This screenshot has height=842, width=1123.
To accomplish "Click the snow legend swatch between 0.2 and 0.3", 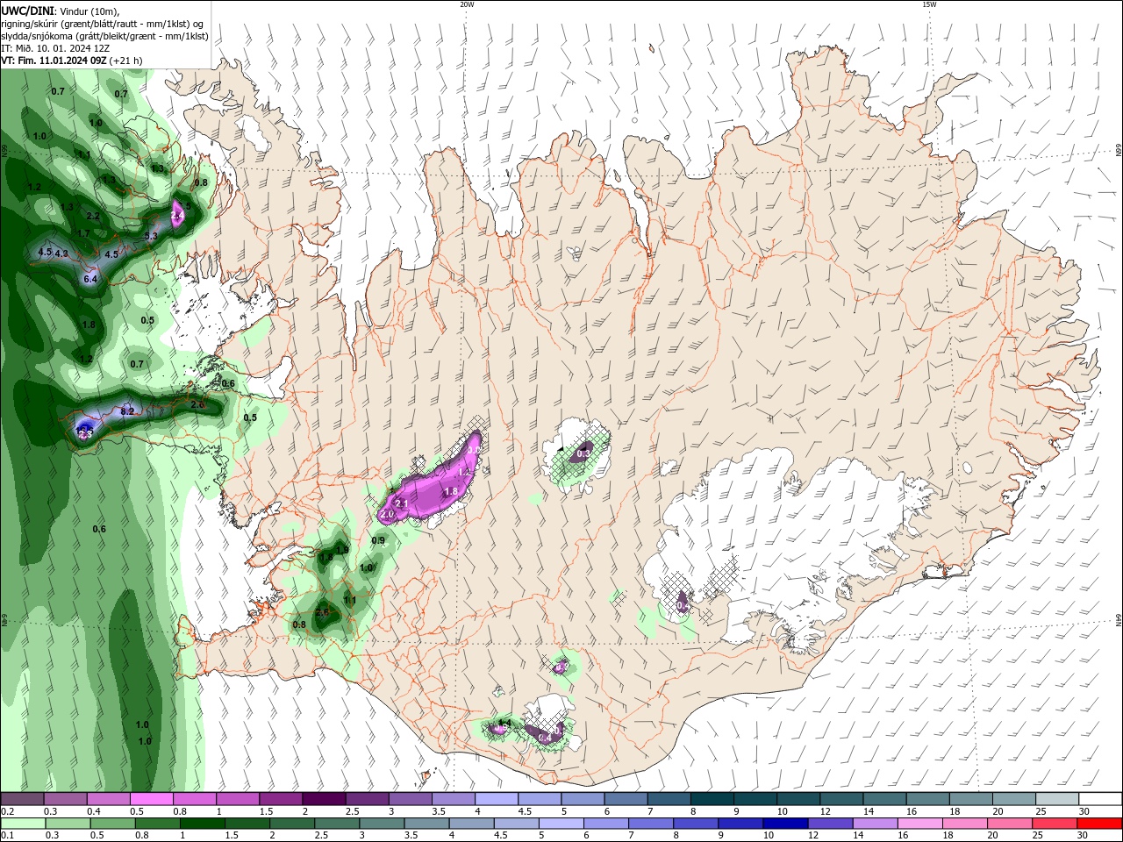I will [22, 799].
